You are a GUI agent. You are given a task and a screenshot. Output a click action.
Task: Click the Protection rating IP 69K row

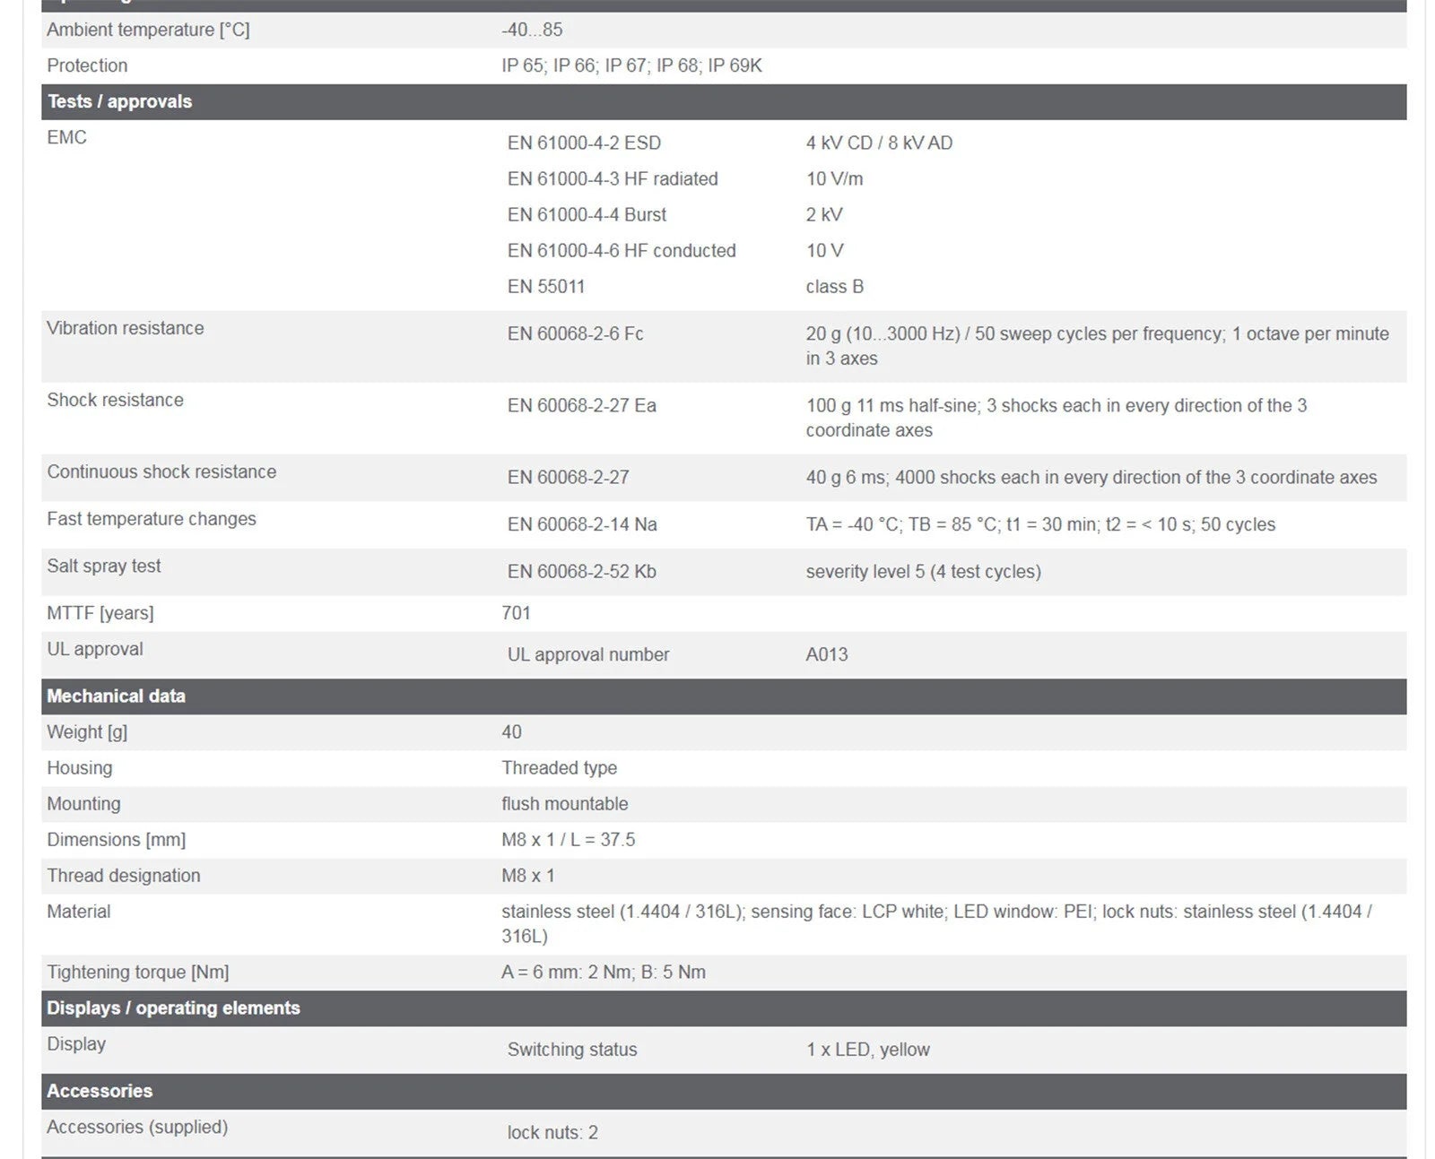click(724, 65)
